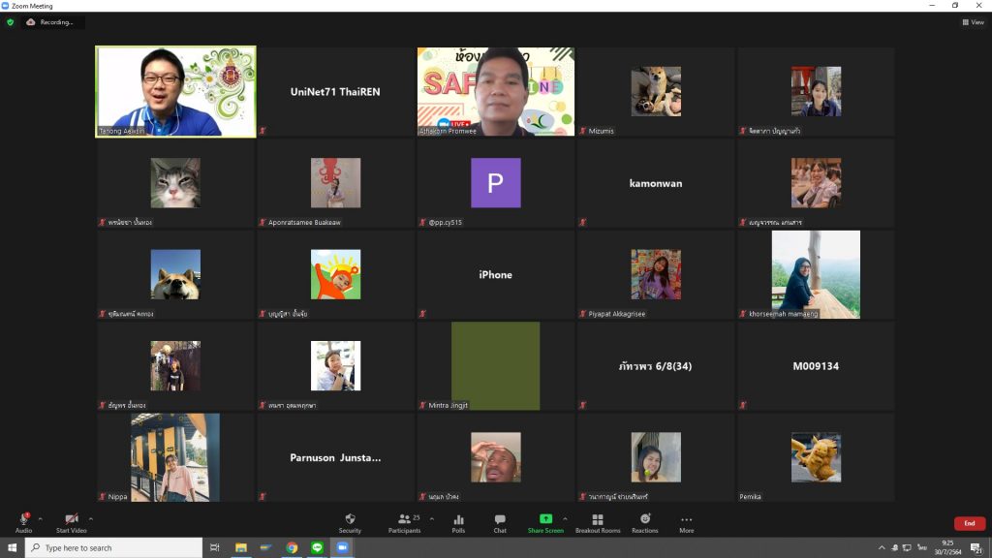Open the Security shield icon
Screen dimensions: 992x558
350,520
